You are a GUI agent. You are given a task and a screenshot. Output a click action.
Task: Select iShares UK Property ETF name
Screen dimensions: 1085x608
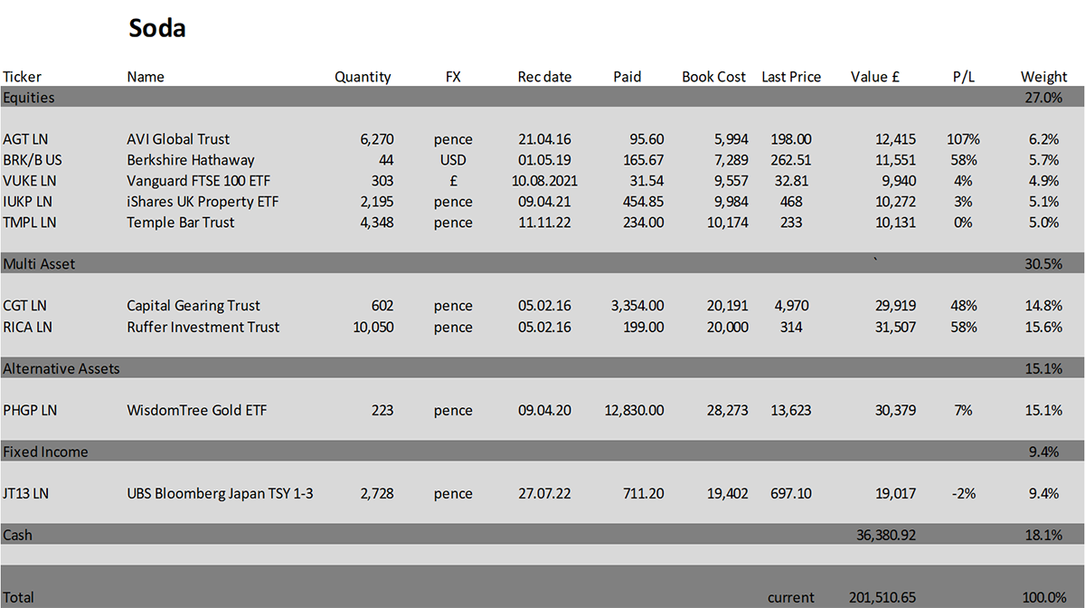(x=204, y=202)
